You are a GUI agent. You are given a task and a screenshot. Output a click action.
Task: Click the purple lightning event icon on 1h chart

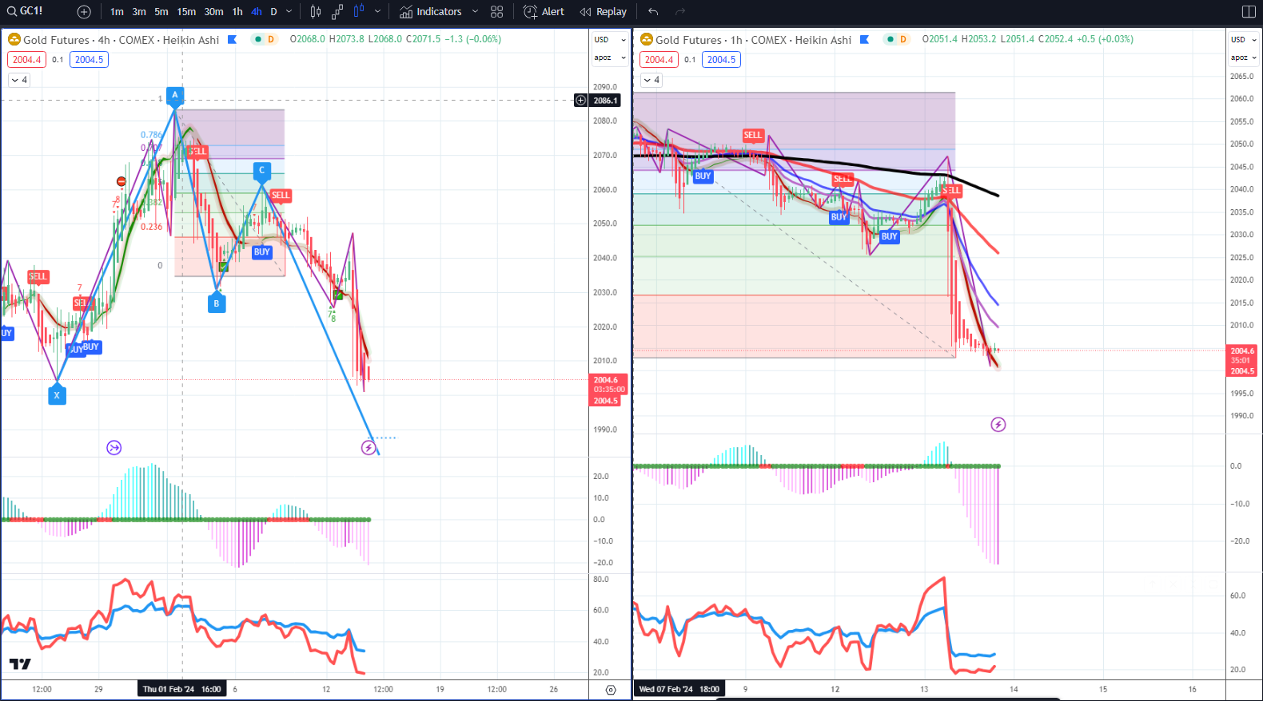point(998,425)
